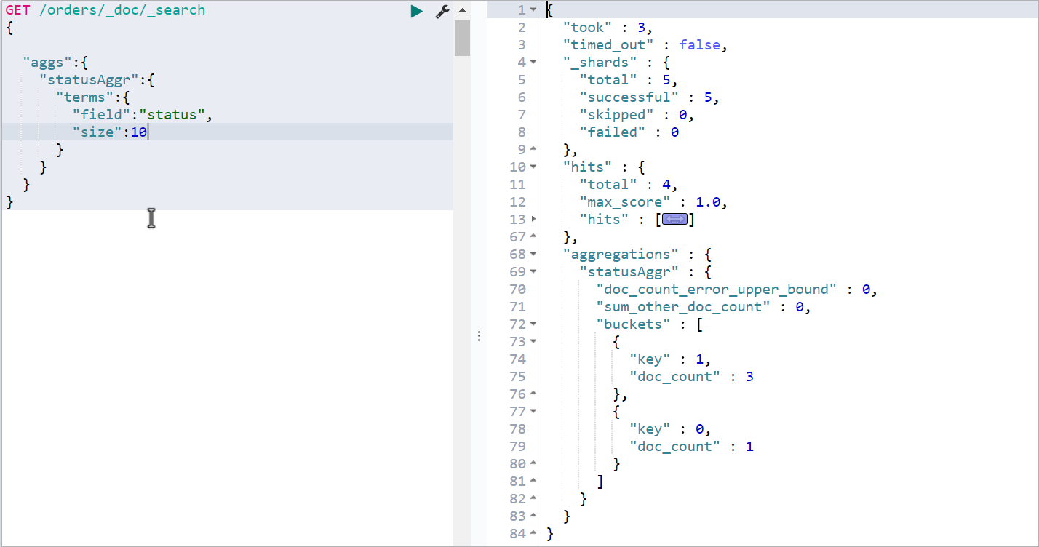
Task: Click the "successful" key on line 6
Action: (629, 97)
